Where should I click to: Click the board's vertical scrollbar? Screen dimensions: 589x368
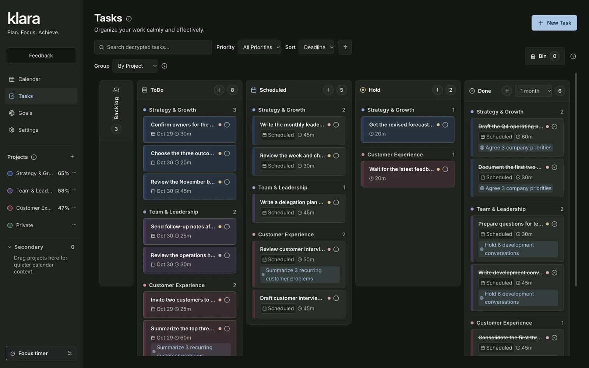click(x=576, y=180)
